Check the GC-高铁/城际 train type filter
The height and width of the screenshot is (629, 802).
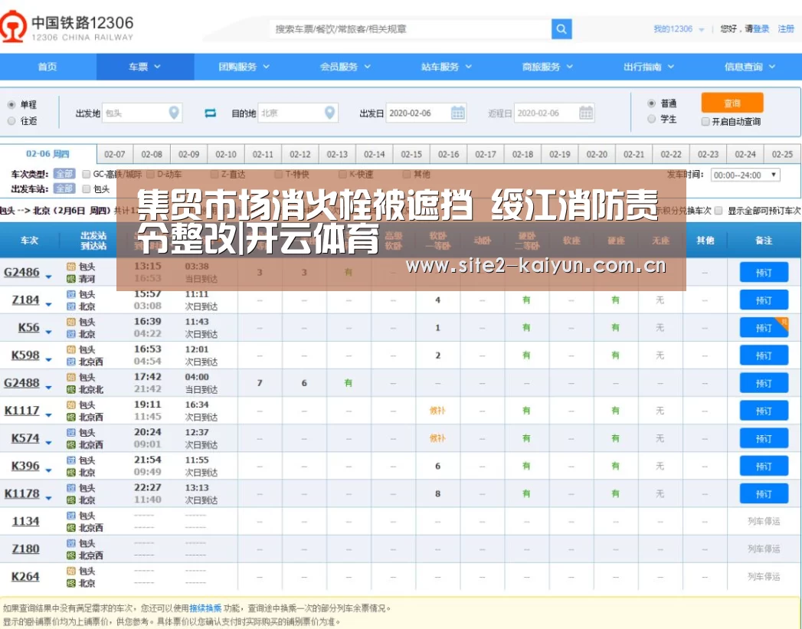point(87,175)
